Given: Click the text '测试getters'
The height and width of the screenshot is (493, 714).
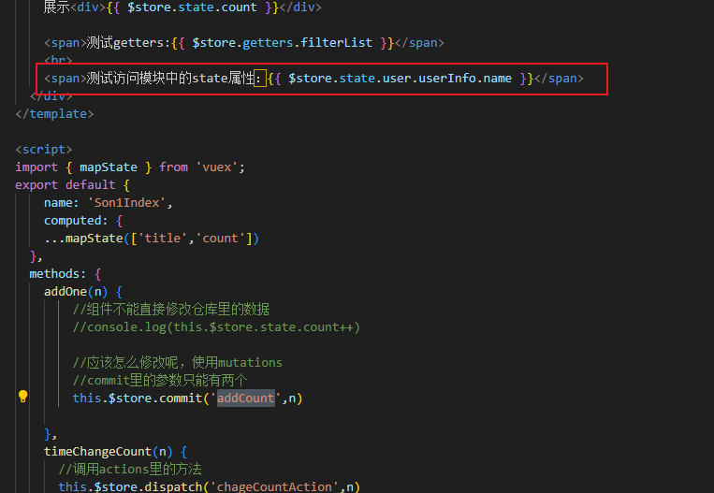Looking at the screenshot, I should pos(126,43).
